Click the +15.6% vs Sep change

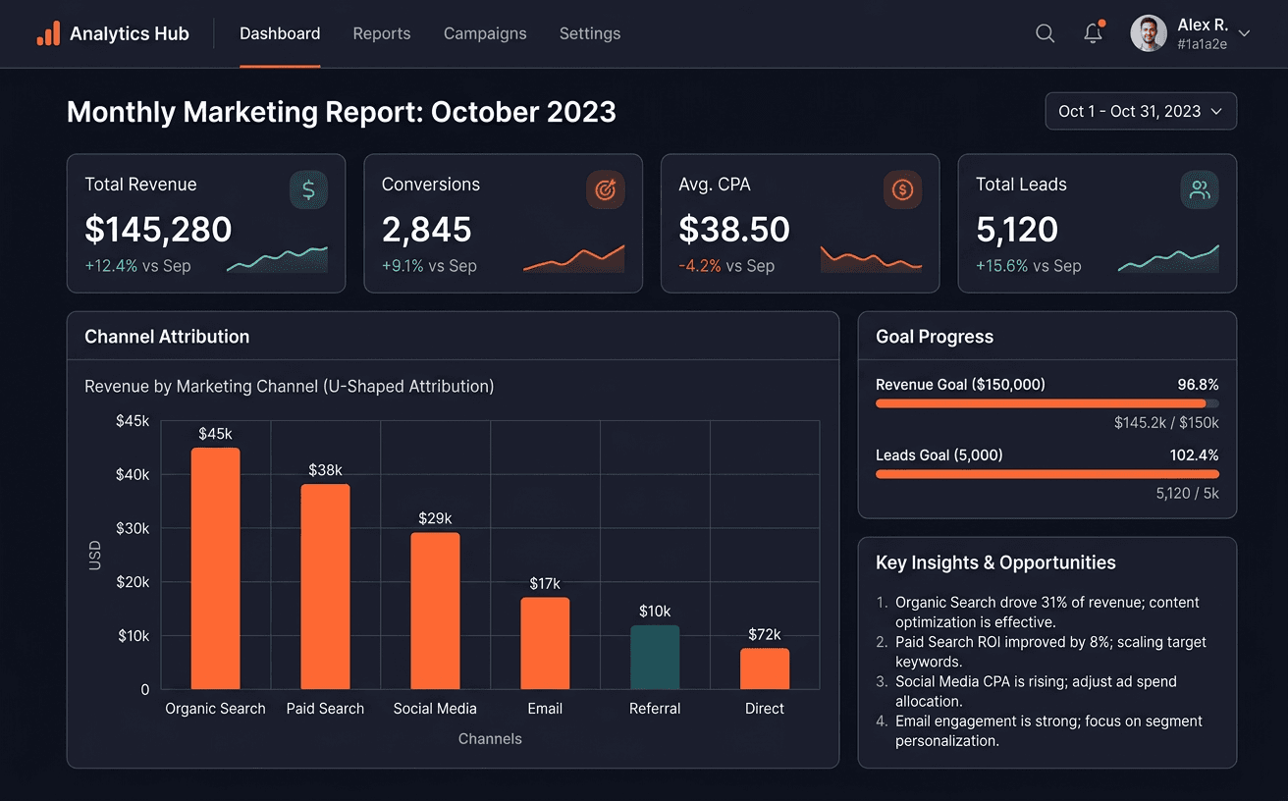coord(1029,266)
